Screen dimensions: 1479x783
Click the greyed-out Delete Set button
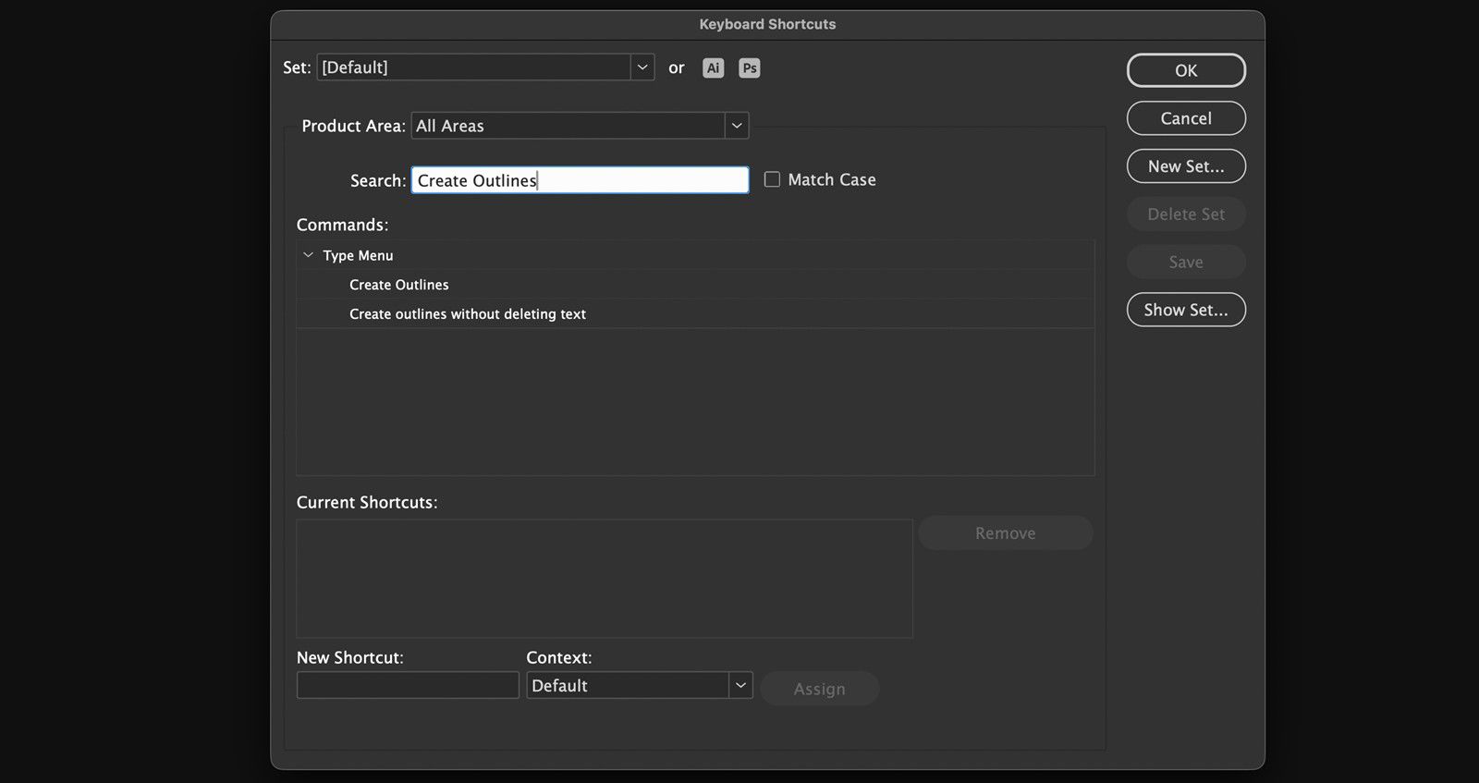coord(1186,214)
